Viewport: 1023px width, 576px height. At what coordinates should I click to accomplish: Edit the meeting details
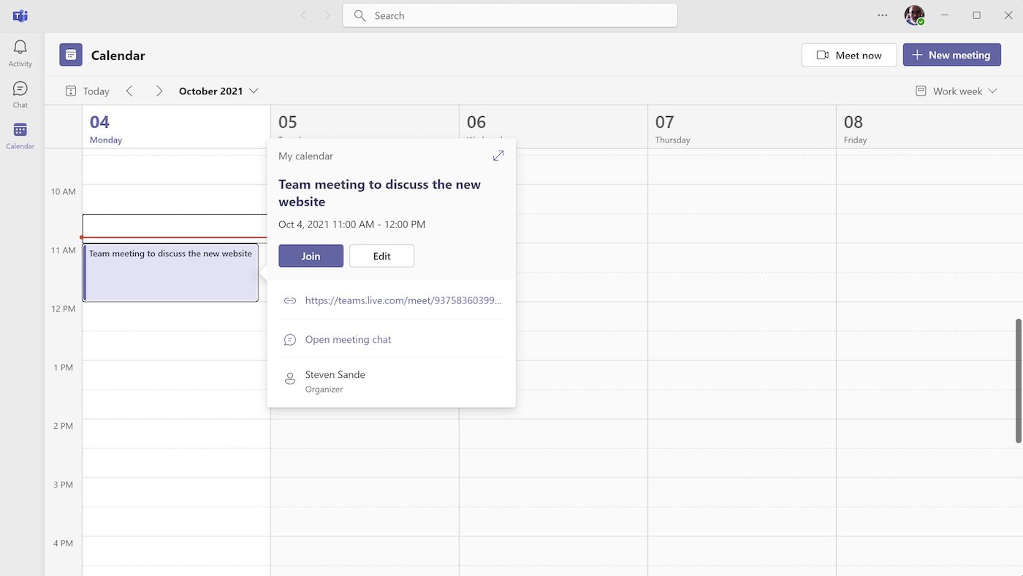[381, 256]
